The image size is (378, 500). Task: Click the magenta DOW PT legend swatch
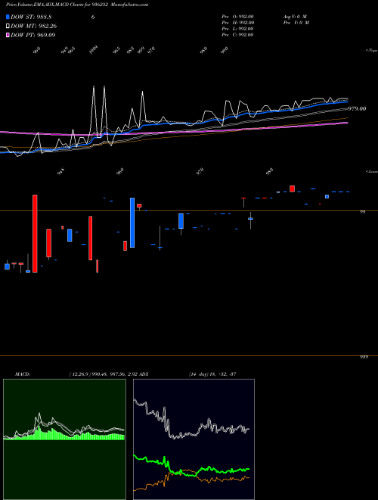(x=8, y=35)
